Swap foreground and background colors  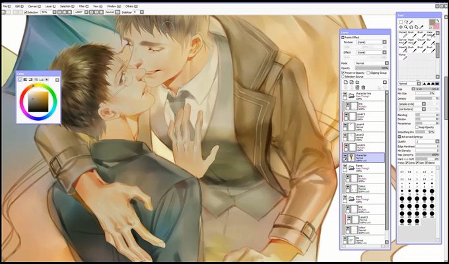tap(437, 20)
